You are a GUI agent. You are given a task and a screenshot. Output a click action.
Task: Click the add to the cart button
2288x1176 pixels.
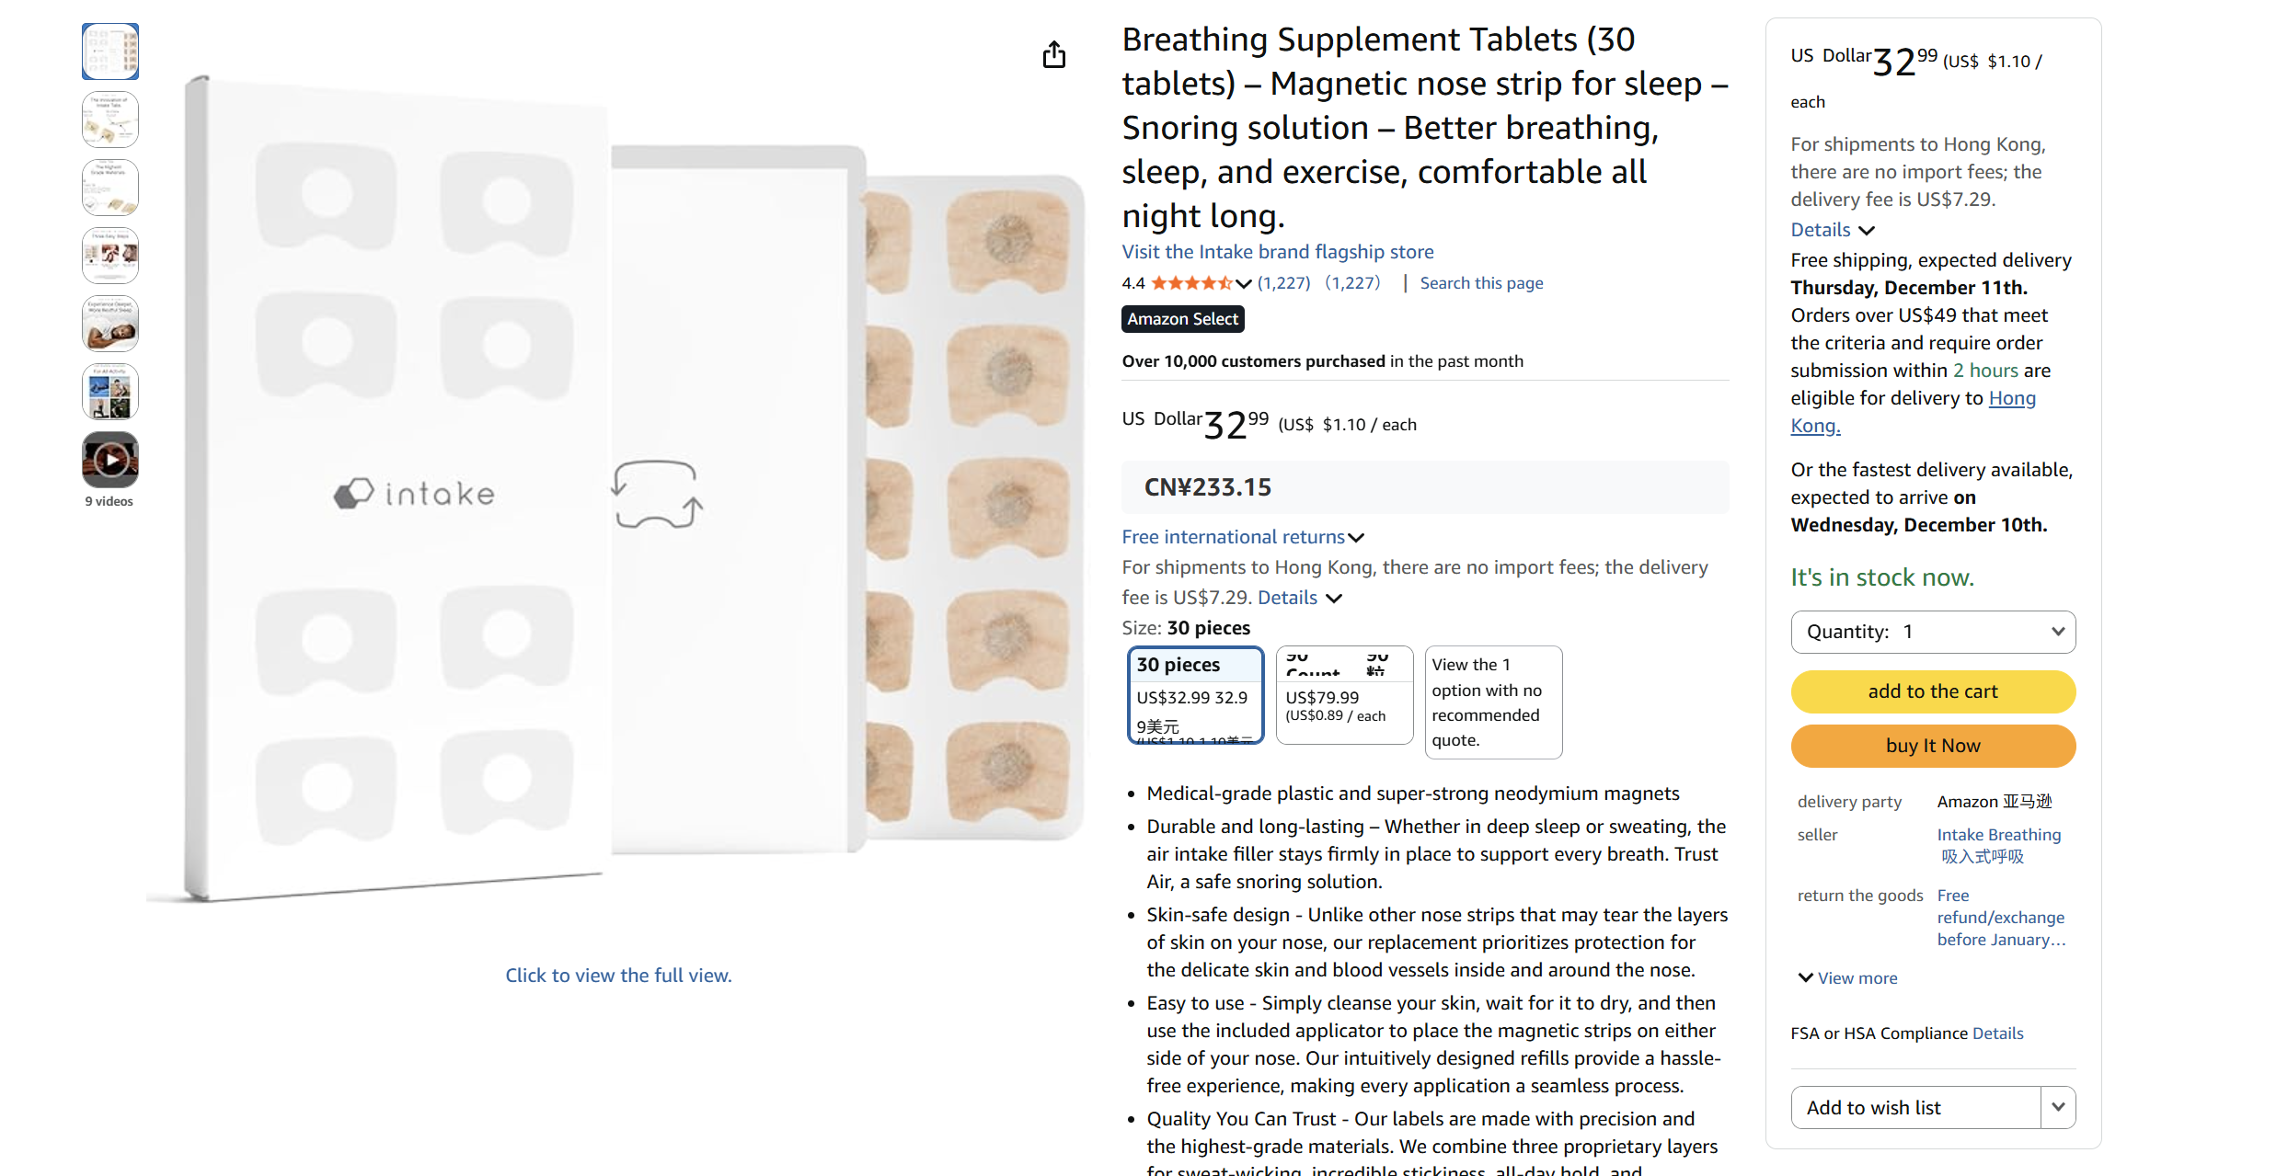1932,691
